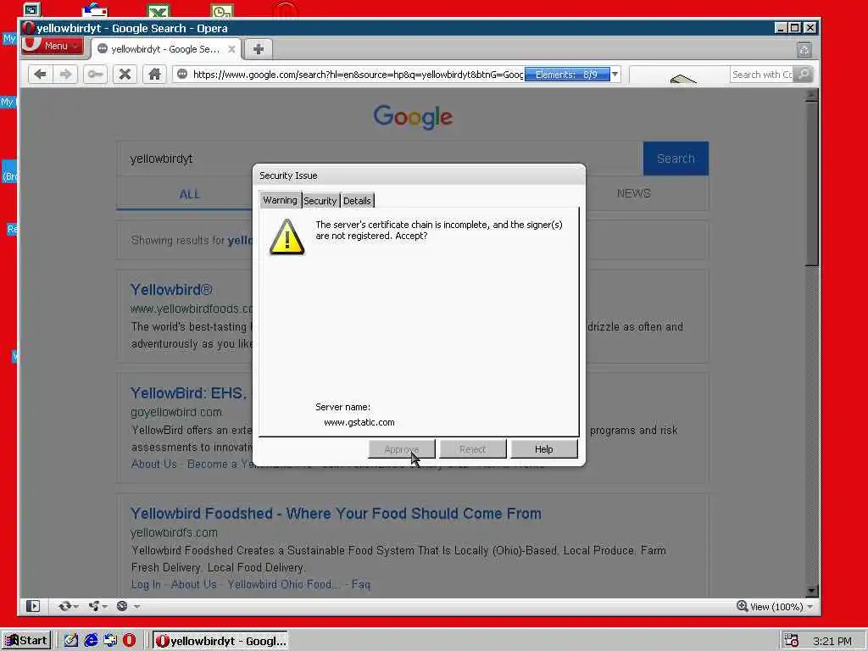The width and height of the screenshot is (868, 651).
Task: Expand the Opera Turbo dropdown arrow
Action: (136, 607)
